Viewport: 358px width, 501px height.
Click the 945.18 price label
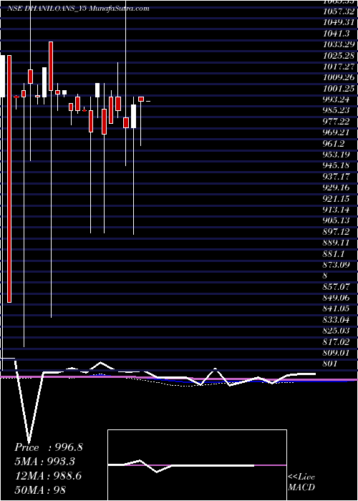point(337,165)
